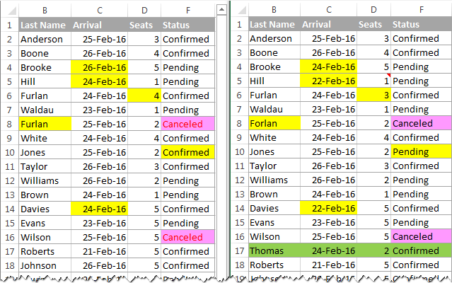
Task: Select the green Thomas cell in the right sheet
Action: [274, 250]
